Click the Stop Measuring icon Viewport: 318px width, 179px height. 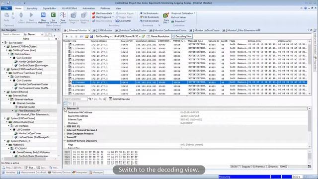(x=43, y=15)
